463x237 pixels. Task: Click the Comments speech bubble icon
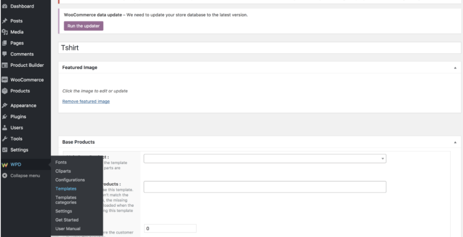pos(5,54)
